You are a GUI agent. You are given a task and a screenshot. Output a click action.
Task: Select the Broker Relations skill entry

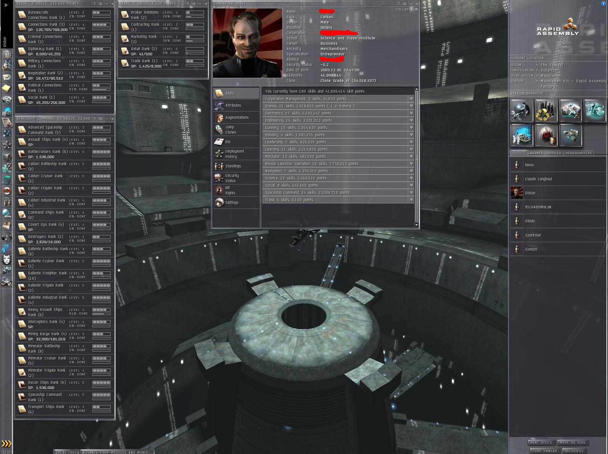[x=163, y=14]
